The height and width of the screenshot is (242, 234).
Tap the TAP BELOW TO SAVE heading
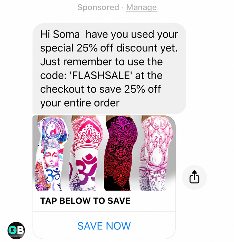tap(85, 201)
